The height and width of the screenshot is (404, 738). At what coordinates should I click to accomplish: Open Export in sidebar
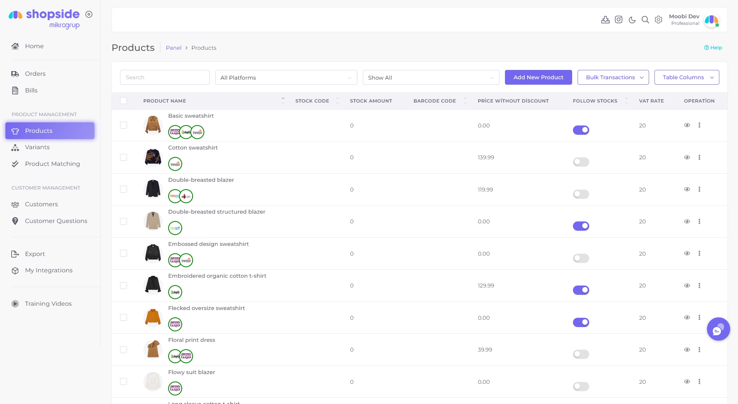click(x=35, y=254)
